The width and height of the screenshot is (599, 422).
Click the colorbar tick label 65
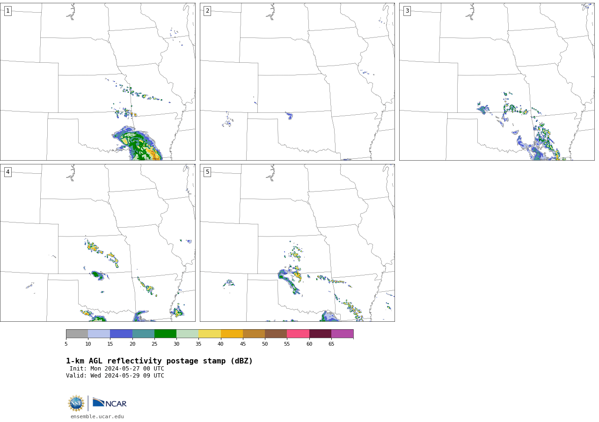coord(331,344)
